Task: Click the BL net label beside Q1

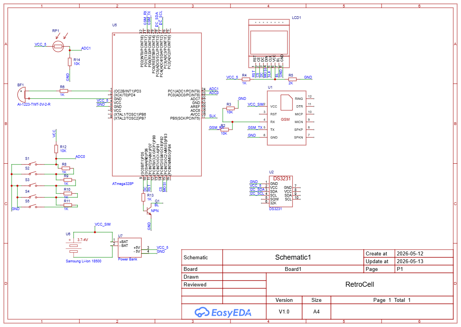Action: 157,205
